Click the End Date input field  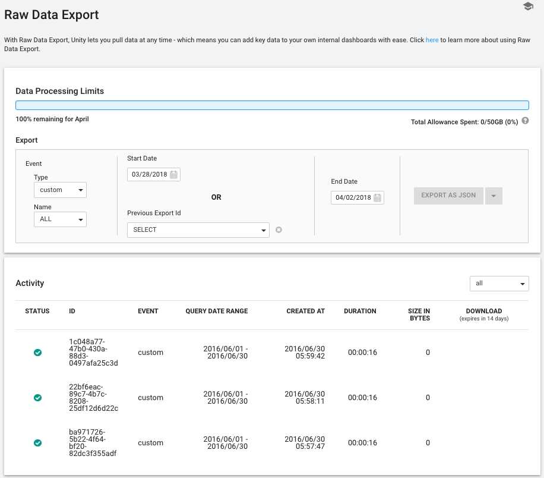(353, 197)
